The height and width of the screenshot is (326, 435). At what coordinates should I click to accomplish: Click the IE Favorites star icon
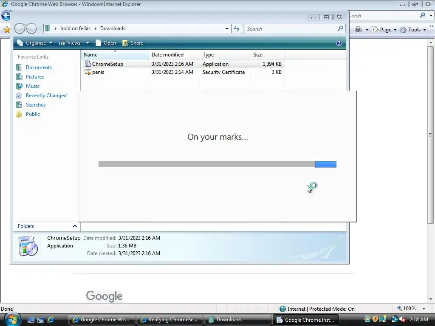[6, 29]
